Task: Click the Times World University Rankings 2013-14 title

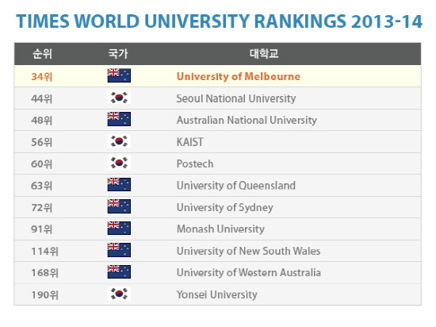Action: (x=219, y=21)
